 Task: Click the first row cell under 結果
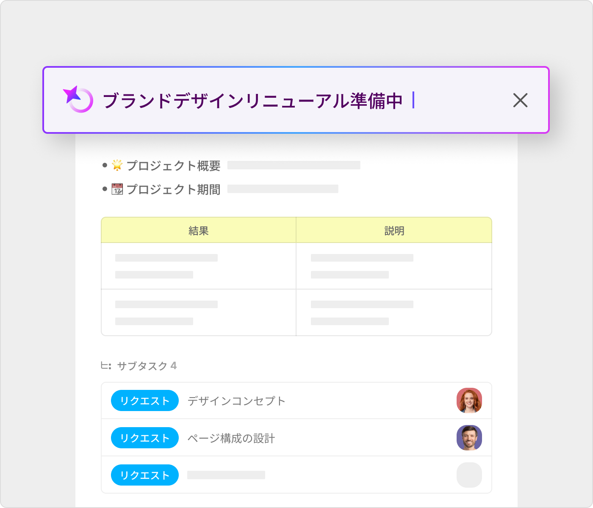(x=199, y=266)
